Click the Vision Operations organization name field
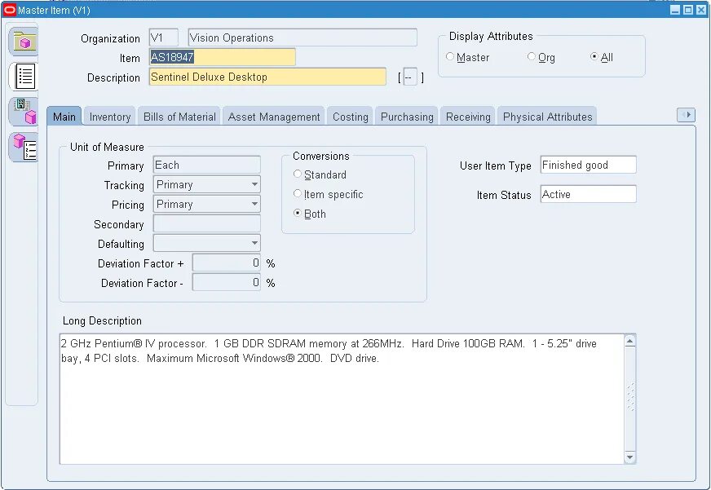Image resolution: width=711 pixels, height=490 pixels. [x=303, y=38]
